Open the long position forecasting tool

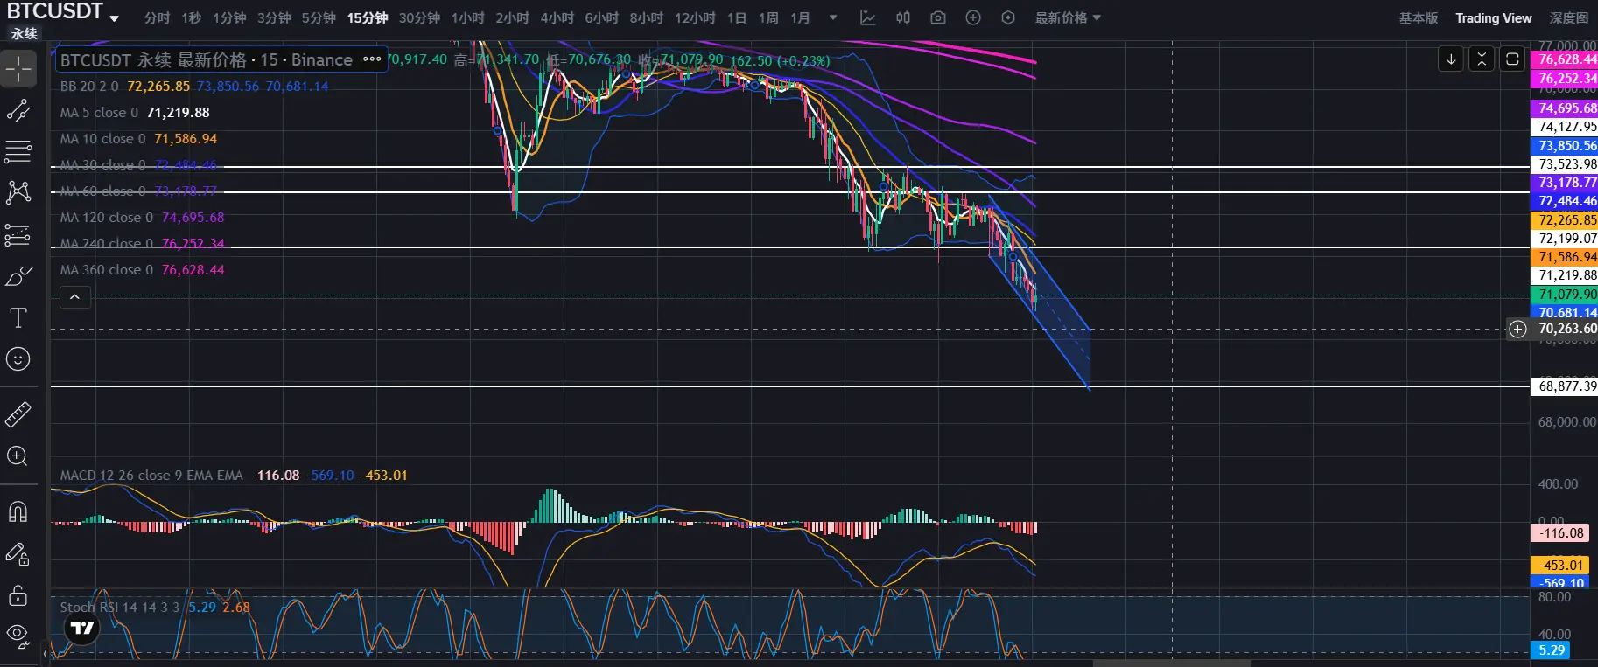[x=18, y=234]
